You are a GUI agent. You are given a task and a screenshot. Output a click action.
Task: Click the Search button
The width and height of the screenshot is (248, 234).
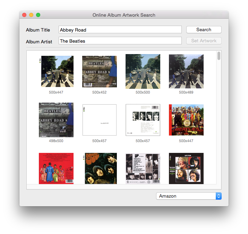[x=204, y=29]
